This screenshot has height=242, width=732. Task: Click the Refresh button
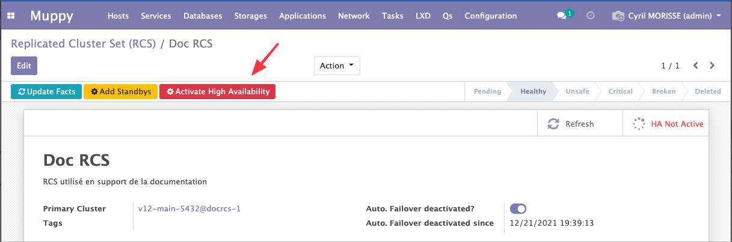click(x=570, y=124)
